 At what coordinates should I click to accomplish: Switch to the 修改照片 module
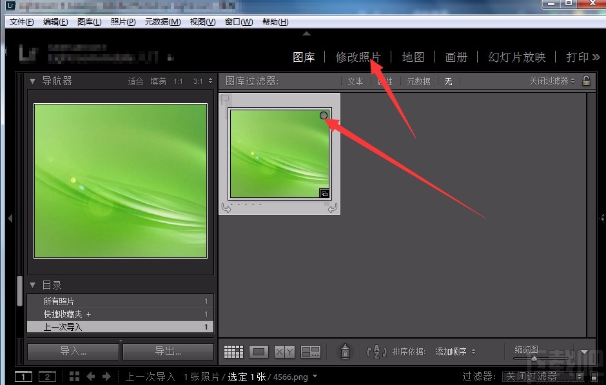[x=358, y=57]
